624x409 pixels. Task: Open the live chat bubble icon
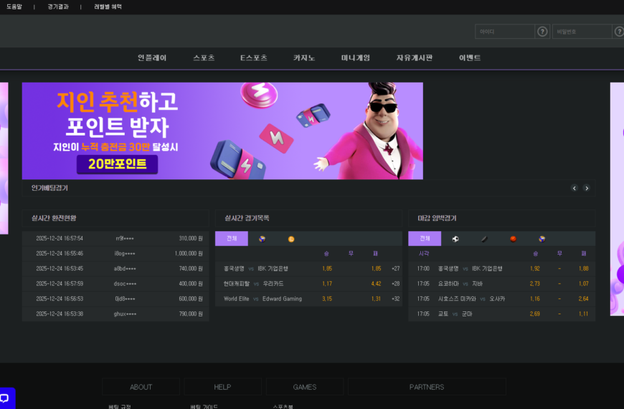(x=5, y=398)
